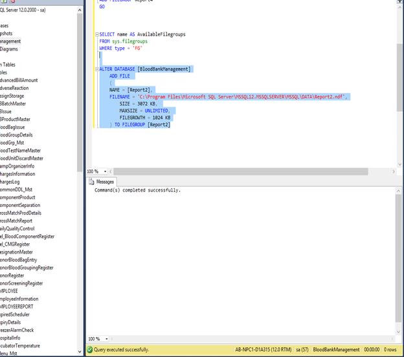Click Object Explorer scrollbar up arrow
The width and height of the screenshot is (404, 357).
(x=80, y=10)
